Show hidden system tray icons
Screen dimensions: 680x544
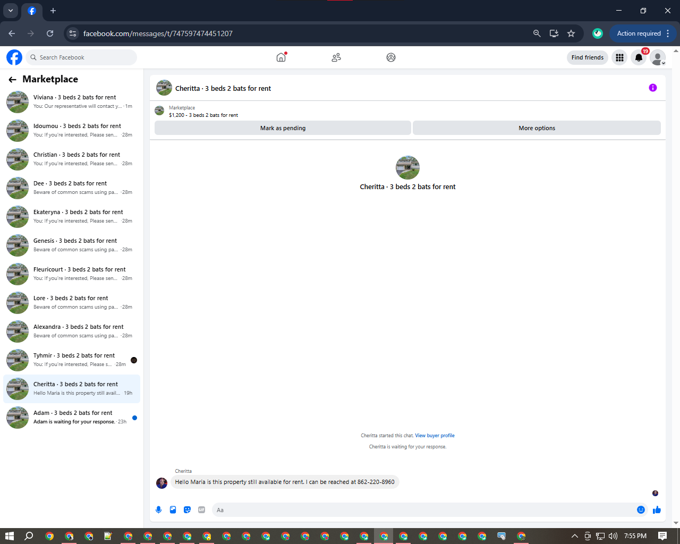[574, 536]
